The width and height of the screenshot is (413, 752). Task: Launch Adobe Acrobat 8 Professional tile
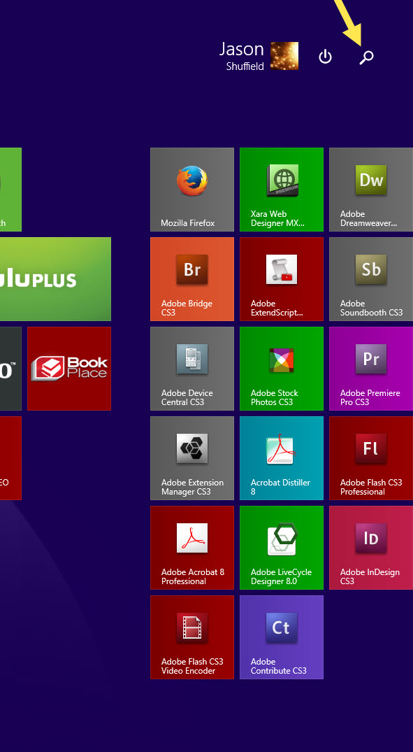[192, 548]
